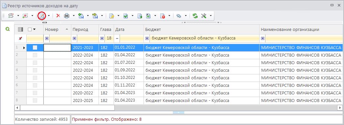Select the date cell 01.09.2022
344x125 pixels.
pos(129,70)
